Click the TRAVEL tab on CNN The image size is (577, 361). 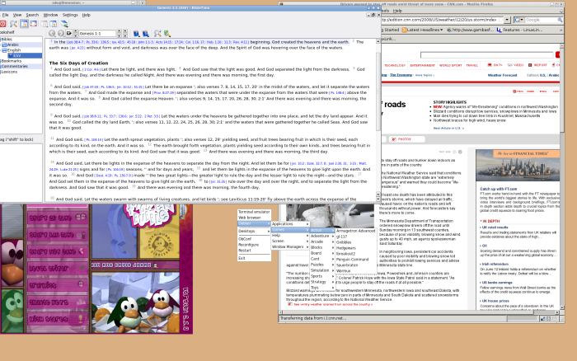[472, 65]
